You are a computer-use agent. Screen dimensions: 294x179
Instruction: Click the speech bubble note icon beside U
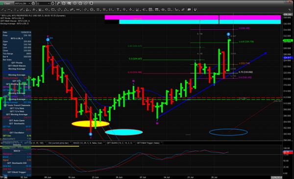(189, 9)
